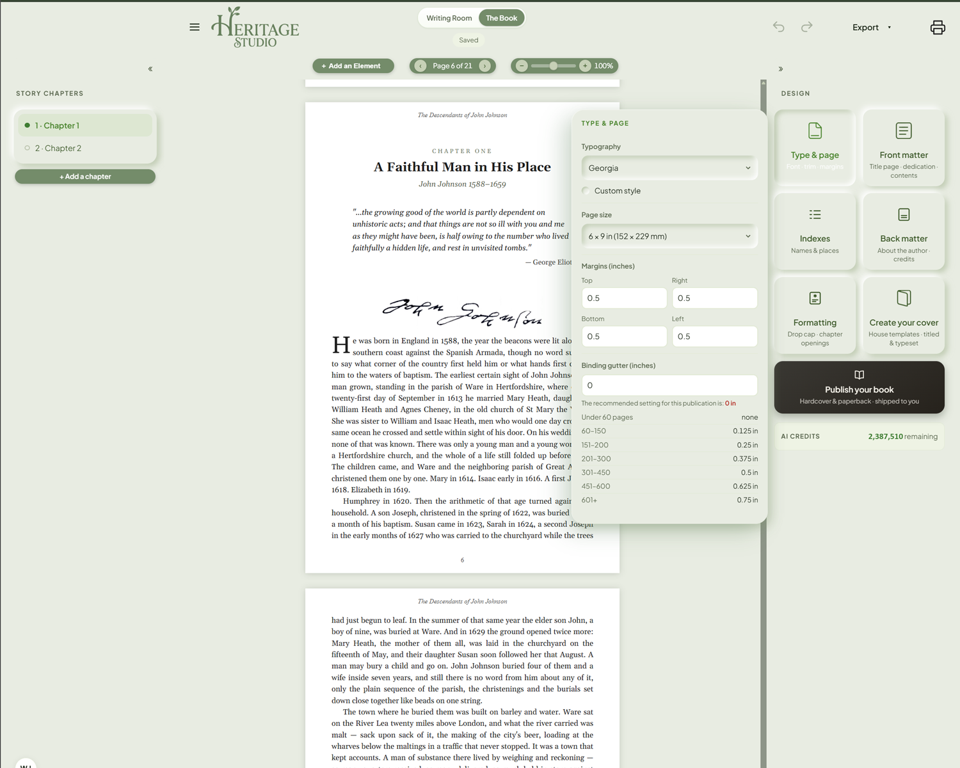The image size is (960, 768).
Task: Go to the next page
Action: coord(484,66)
